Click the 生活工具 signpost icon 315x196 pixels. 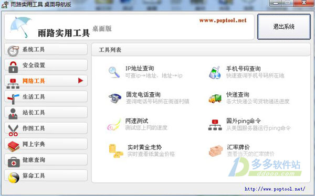(x=13, y=99)
